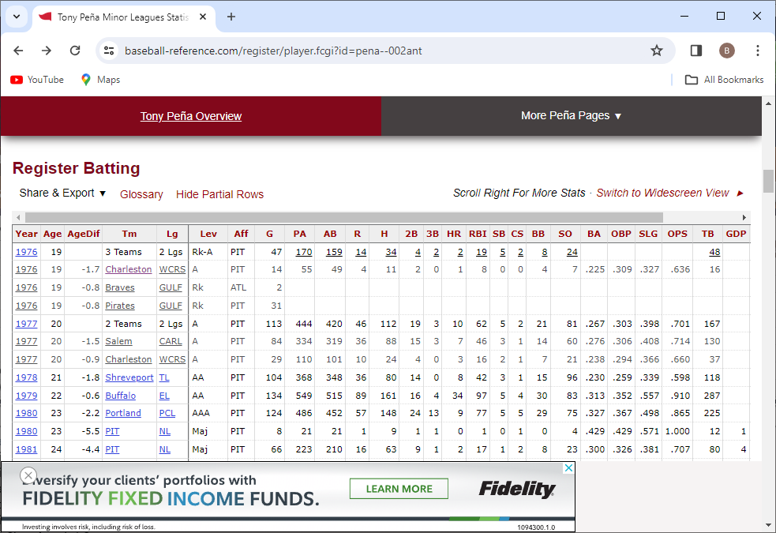This screenshot has height=533, width=776.
Task: Open the Buffalo team link
Action: [120, 396]
